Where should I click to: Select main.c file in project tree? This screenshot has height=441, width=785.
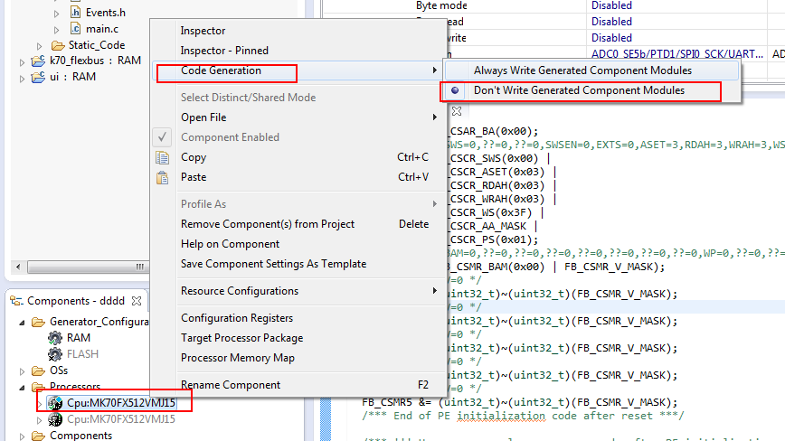pyautogui.click(x=101, y=29)
